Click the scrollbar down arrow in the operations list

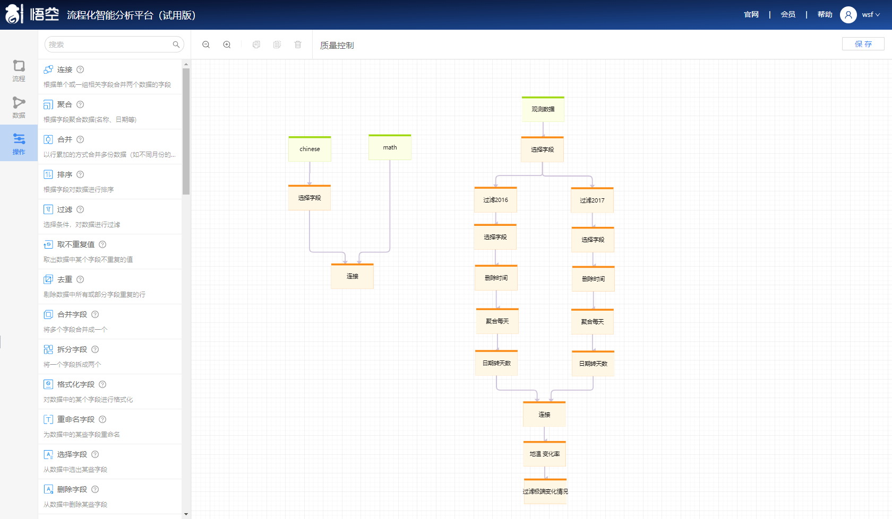pos(186,514)
